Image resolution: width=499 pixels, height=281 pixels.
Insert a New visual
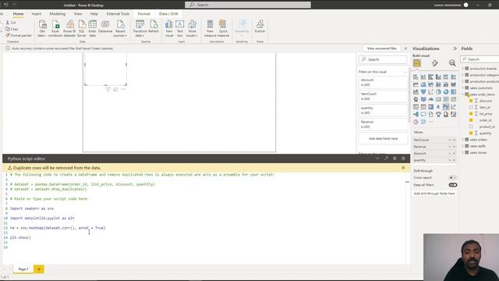[169, 28]
